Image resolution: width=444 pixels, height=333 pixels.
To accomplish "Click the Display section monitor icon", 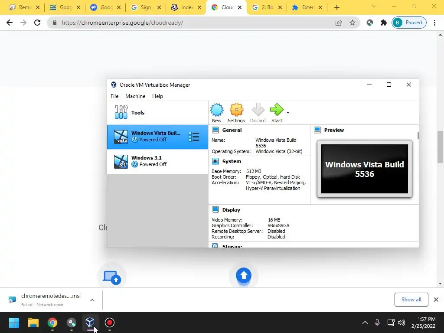I will click(x=215, y=210).
